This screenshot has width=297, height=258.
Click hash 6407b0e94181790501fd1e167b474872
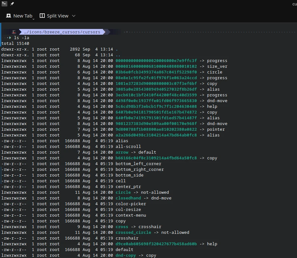pos(156,112)
